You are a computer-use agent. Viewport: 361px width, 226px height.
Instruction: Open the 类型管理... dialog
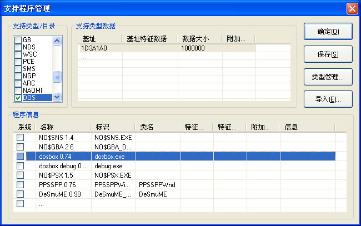click(325, 77)
